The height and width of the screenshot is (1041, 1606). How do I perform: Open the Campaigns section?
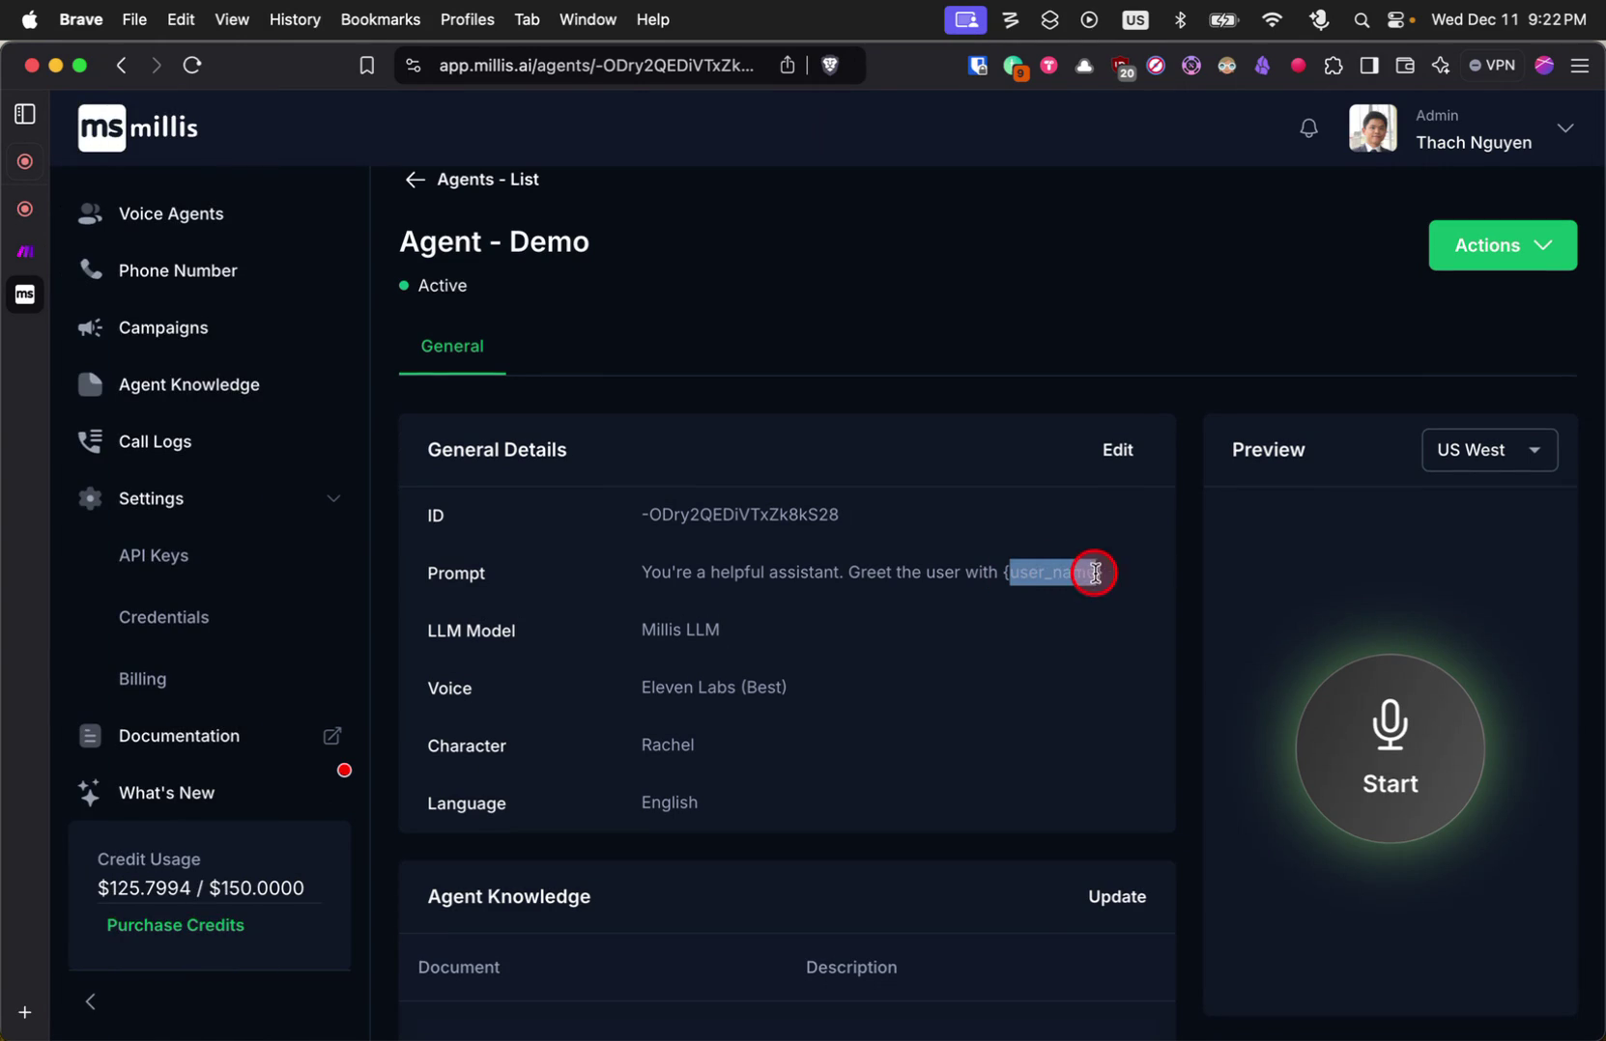(163, 327)
